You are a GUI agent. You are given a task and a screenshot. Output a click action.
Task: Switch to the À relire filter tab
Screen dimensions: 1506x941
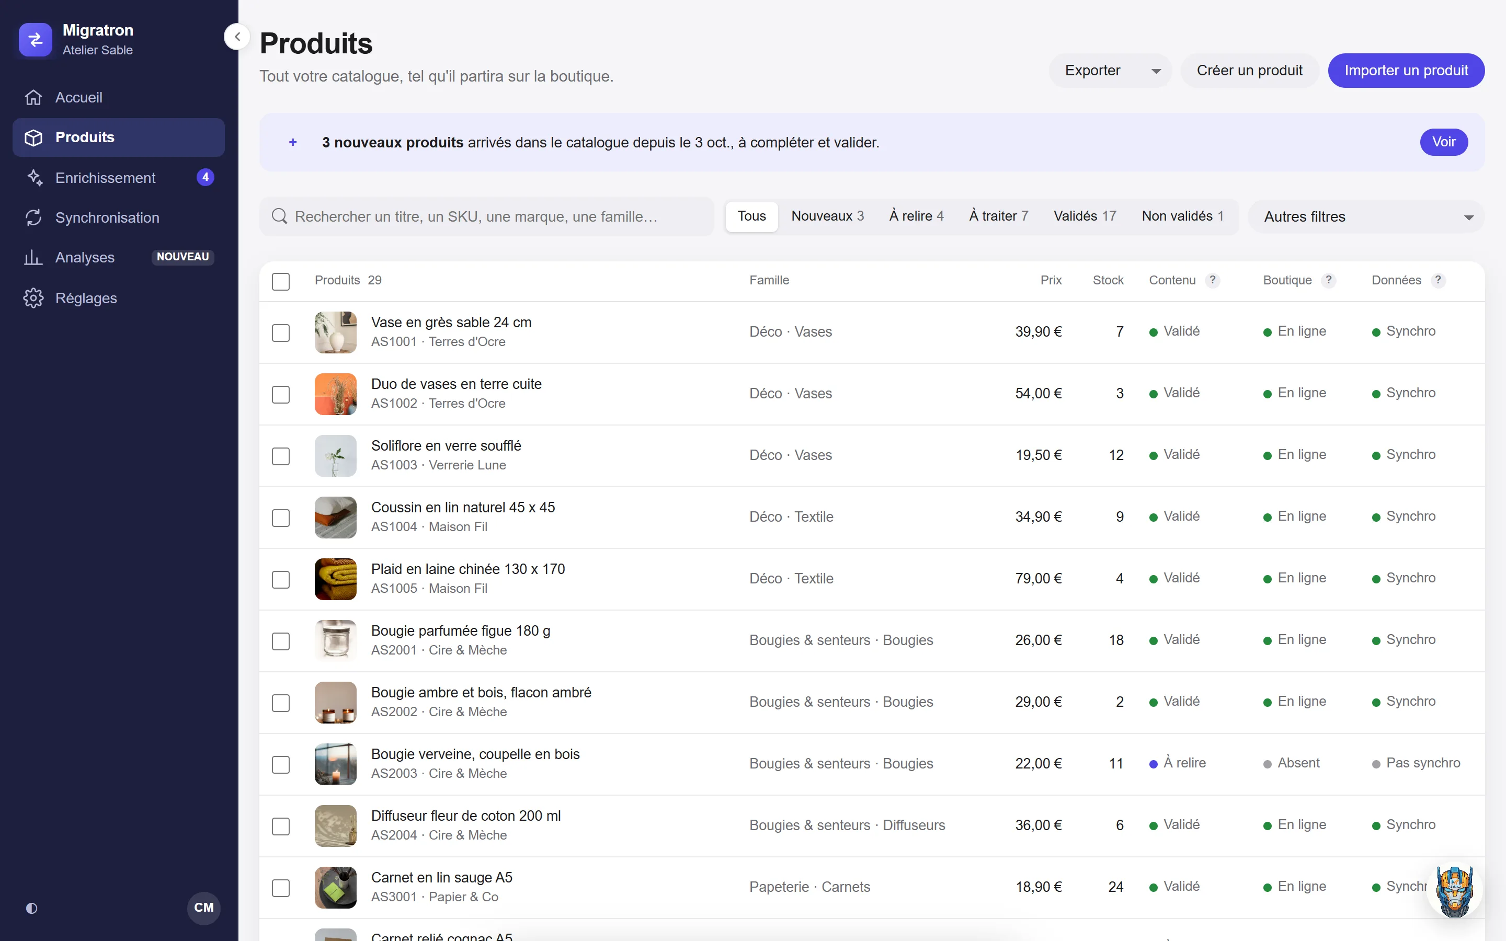tap(916, 216)
